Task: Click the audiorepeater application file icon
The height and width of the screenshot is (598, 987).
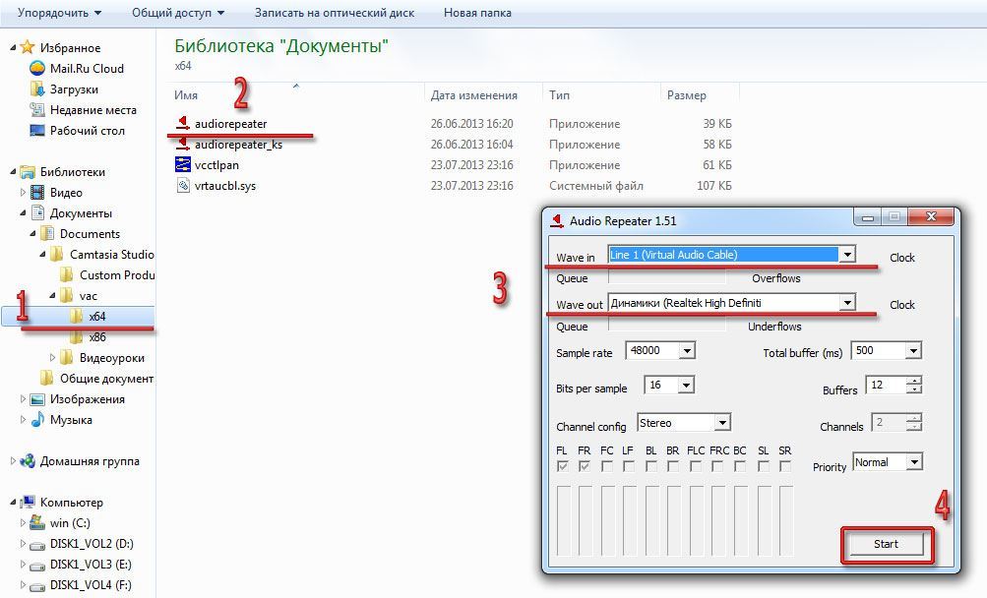Action: [183, 123]
